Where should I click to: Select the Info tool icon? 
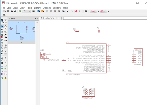(2, 20)
